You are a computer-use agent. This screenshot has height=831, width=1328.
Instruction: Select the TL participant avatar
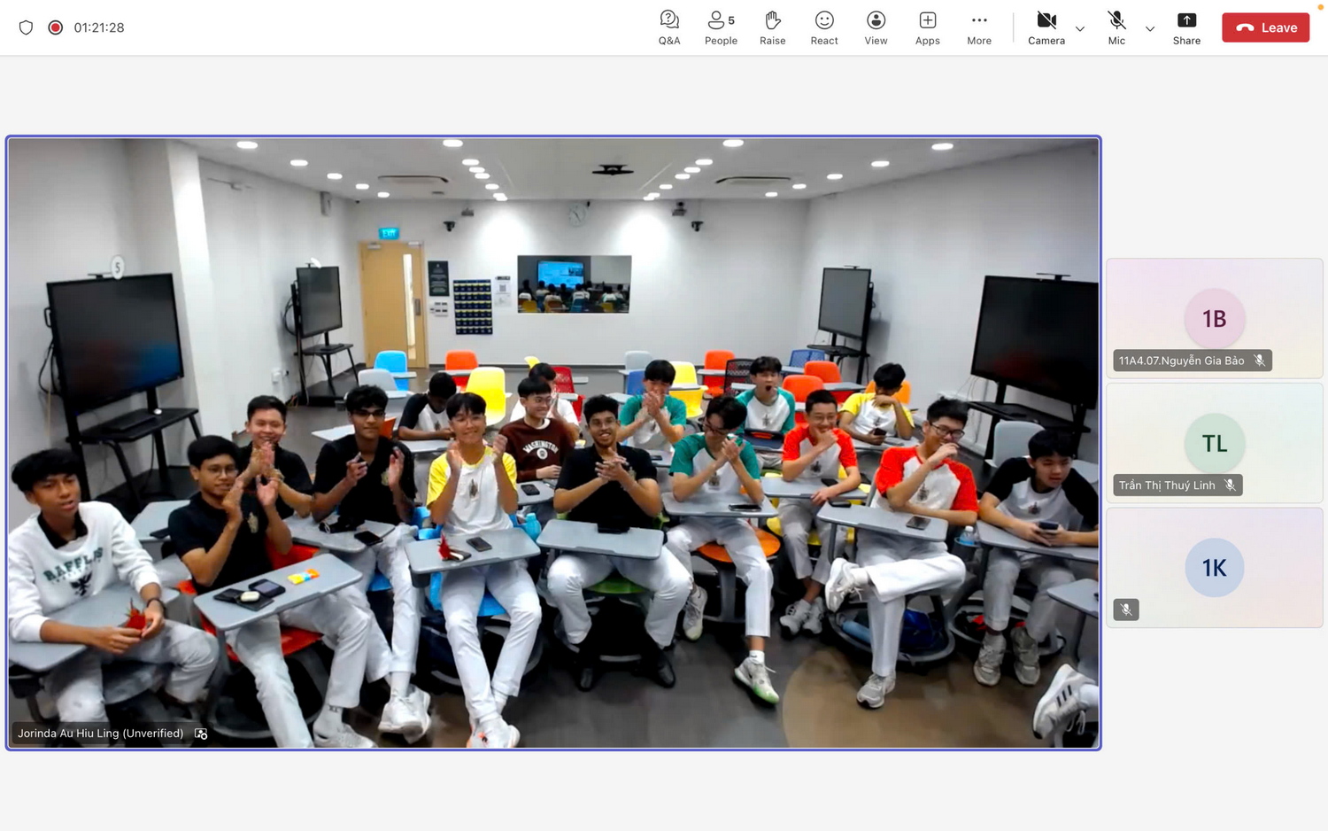(x=1214, y=443)
